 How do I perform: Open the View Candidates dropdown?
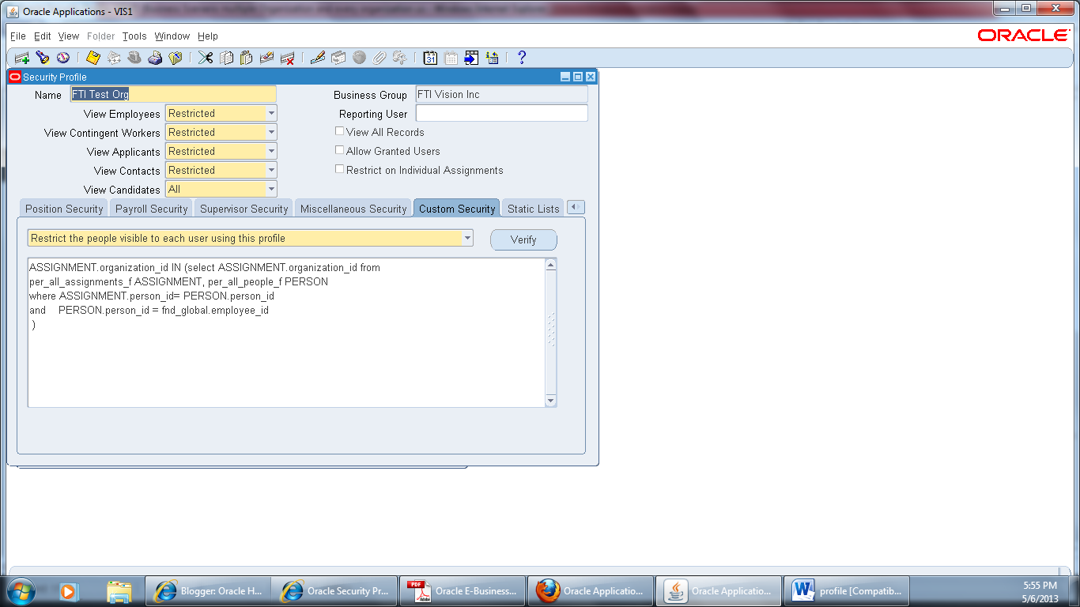[x=270, y=189]
